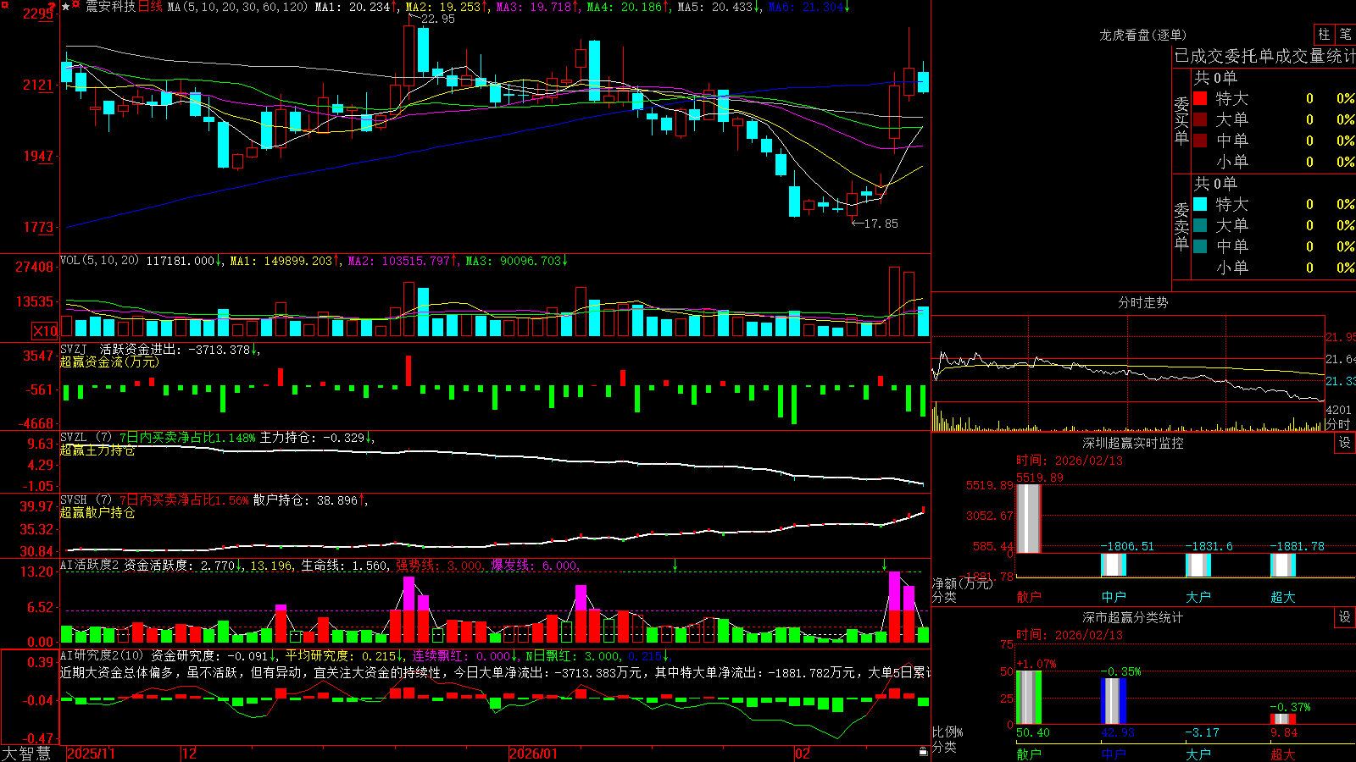
Task: Click the 超赢散户持仓 label
Action: (97, 512)
